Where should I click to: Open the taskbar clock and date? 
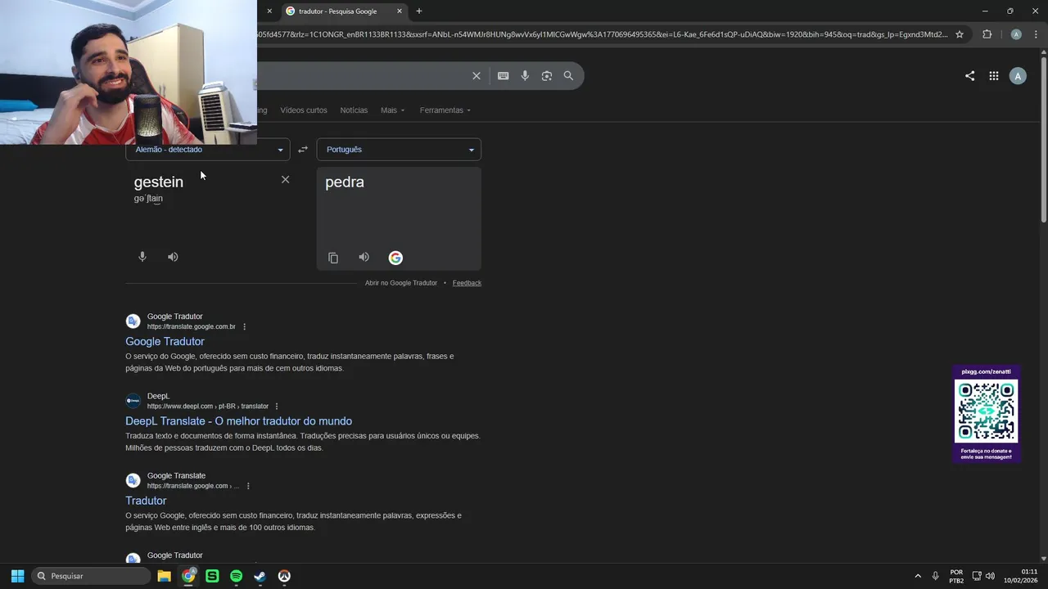[1022, 576]
